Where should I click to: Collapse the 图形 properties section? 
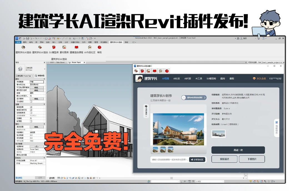click(44, 79)
